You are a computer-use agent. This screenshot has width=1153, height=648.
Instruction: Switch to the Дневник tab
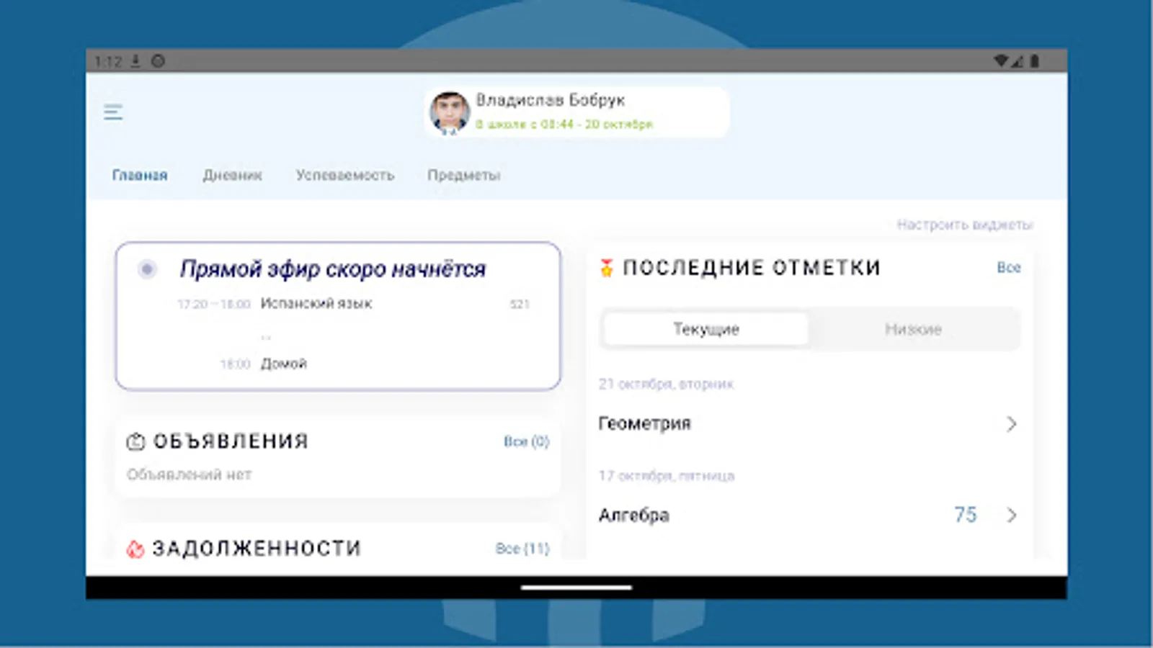click(232, 175)
